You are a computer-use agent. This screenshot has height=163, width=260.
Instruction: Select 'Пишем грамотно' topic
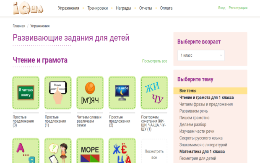tap(194, 118)
